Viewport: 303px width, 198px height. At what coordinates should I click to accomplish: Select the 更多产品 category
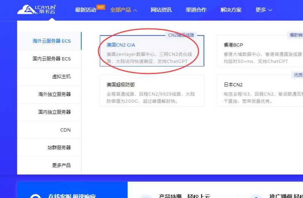point(49,165)
